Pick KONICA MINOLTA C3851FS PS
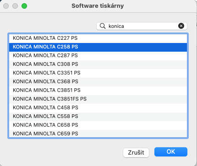Viewport: 197px width, 166px height. pyautogui.click(x=98, y=99)
